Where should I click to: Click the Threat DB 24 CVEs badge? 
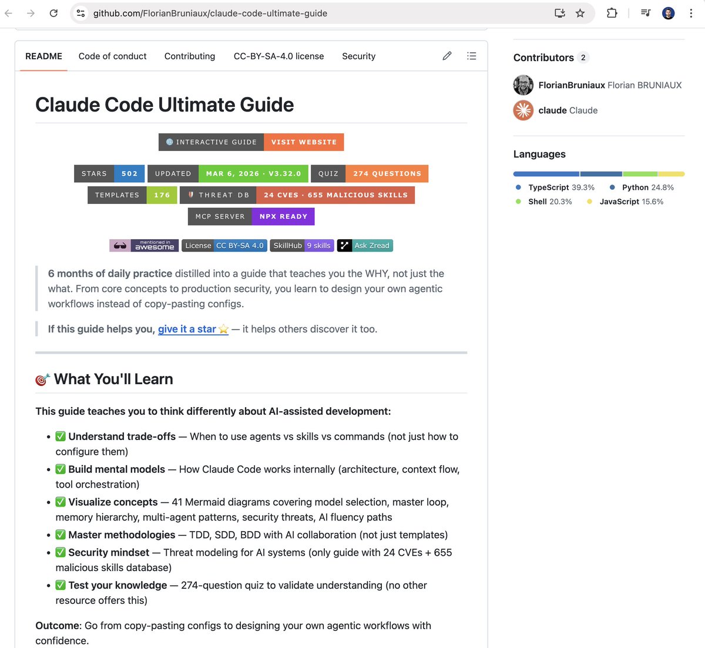pos(297,195)
